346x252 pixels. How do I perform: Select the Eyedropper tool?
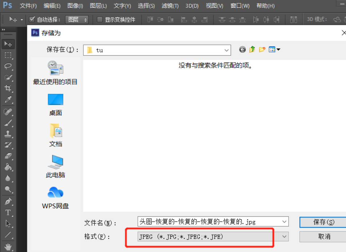tap(8, 100)
